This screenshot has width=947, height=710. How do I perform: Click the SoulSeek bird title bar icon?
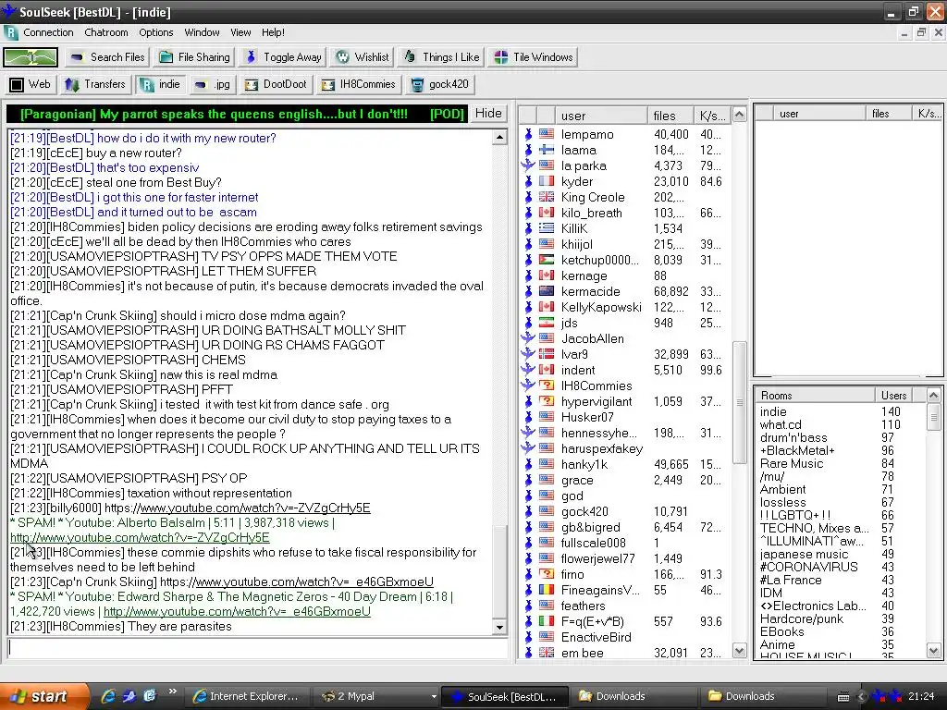(x=8, y=11)
